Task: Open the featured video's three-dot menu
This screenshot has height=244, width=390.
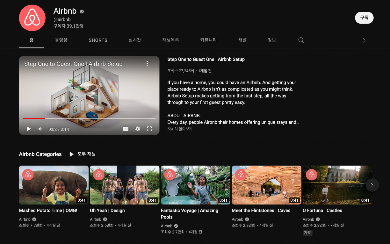Action: pyautogui.click(x=147, y=64)
